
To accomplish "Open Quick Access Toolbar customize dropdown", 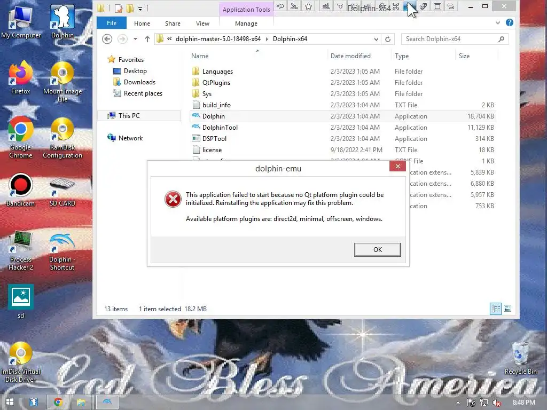I will [x=140, y=9].
